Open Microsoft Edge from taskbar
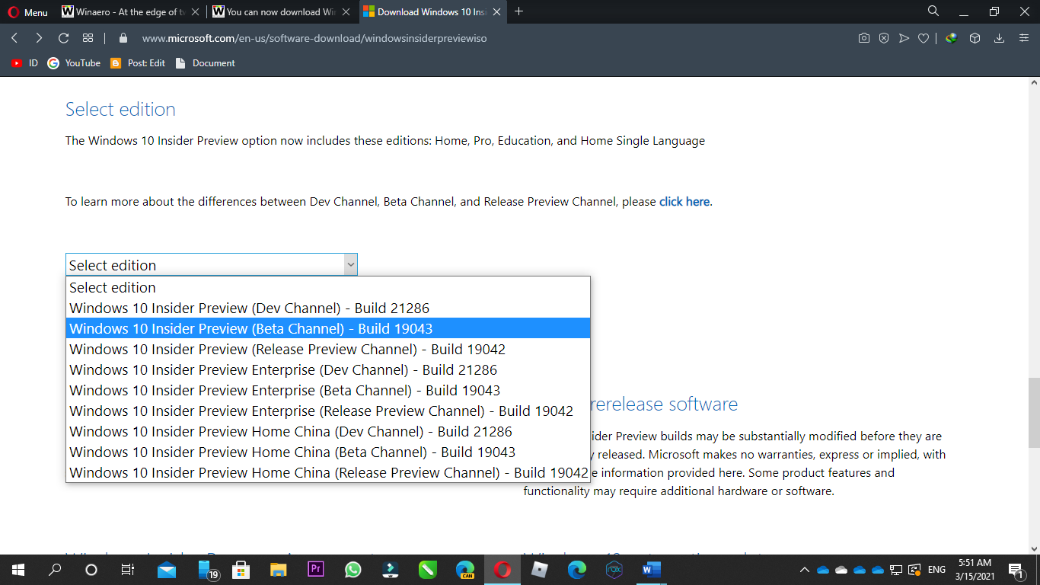Image resolution: width=1040 pixels, height=585 pixels. click(577, 570)
